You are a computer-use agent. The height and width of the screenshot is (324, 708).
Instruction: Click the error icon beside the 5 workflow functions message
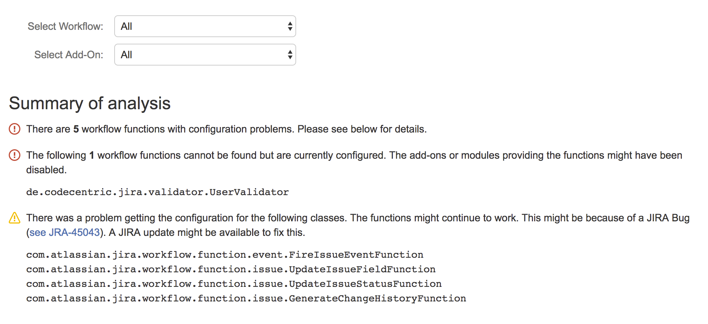pyautogui.click(x=15, y=129)
